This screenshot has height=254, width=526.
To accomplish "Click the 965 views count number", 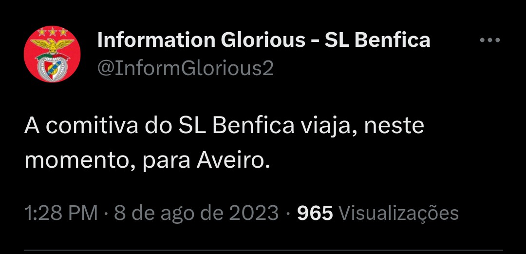I will pyautogui.click(x=315, y=213).
